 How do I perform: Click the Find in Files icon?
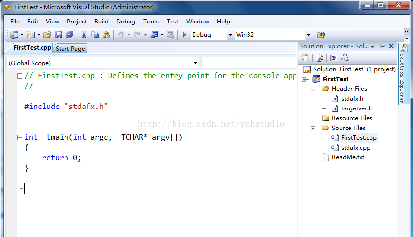321,35
